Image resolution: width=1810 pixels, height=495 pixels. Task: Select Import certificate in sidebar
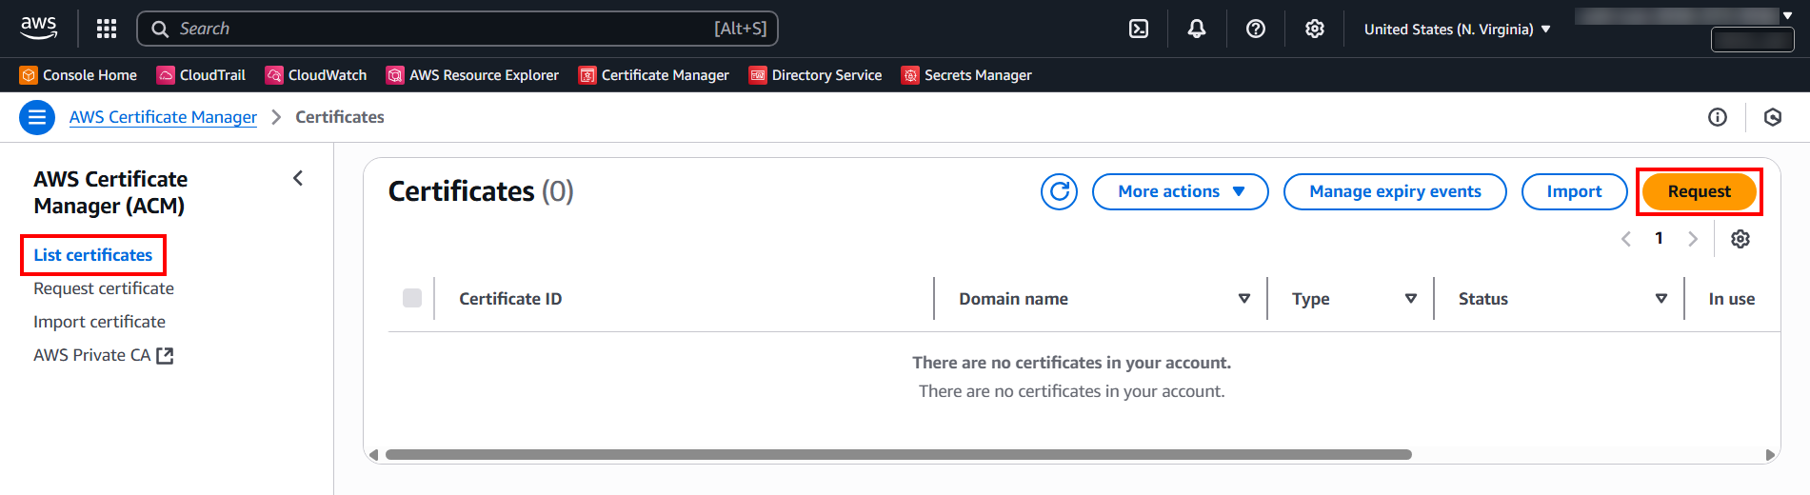click(99, 322)
